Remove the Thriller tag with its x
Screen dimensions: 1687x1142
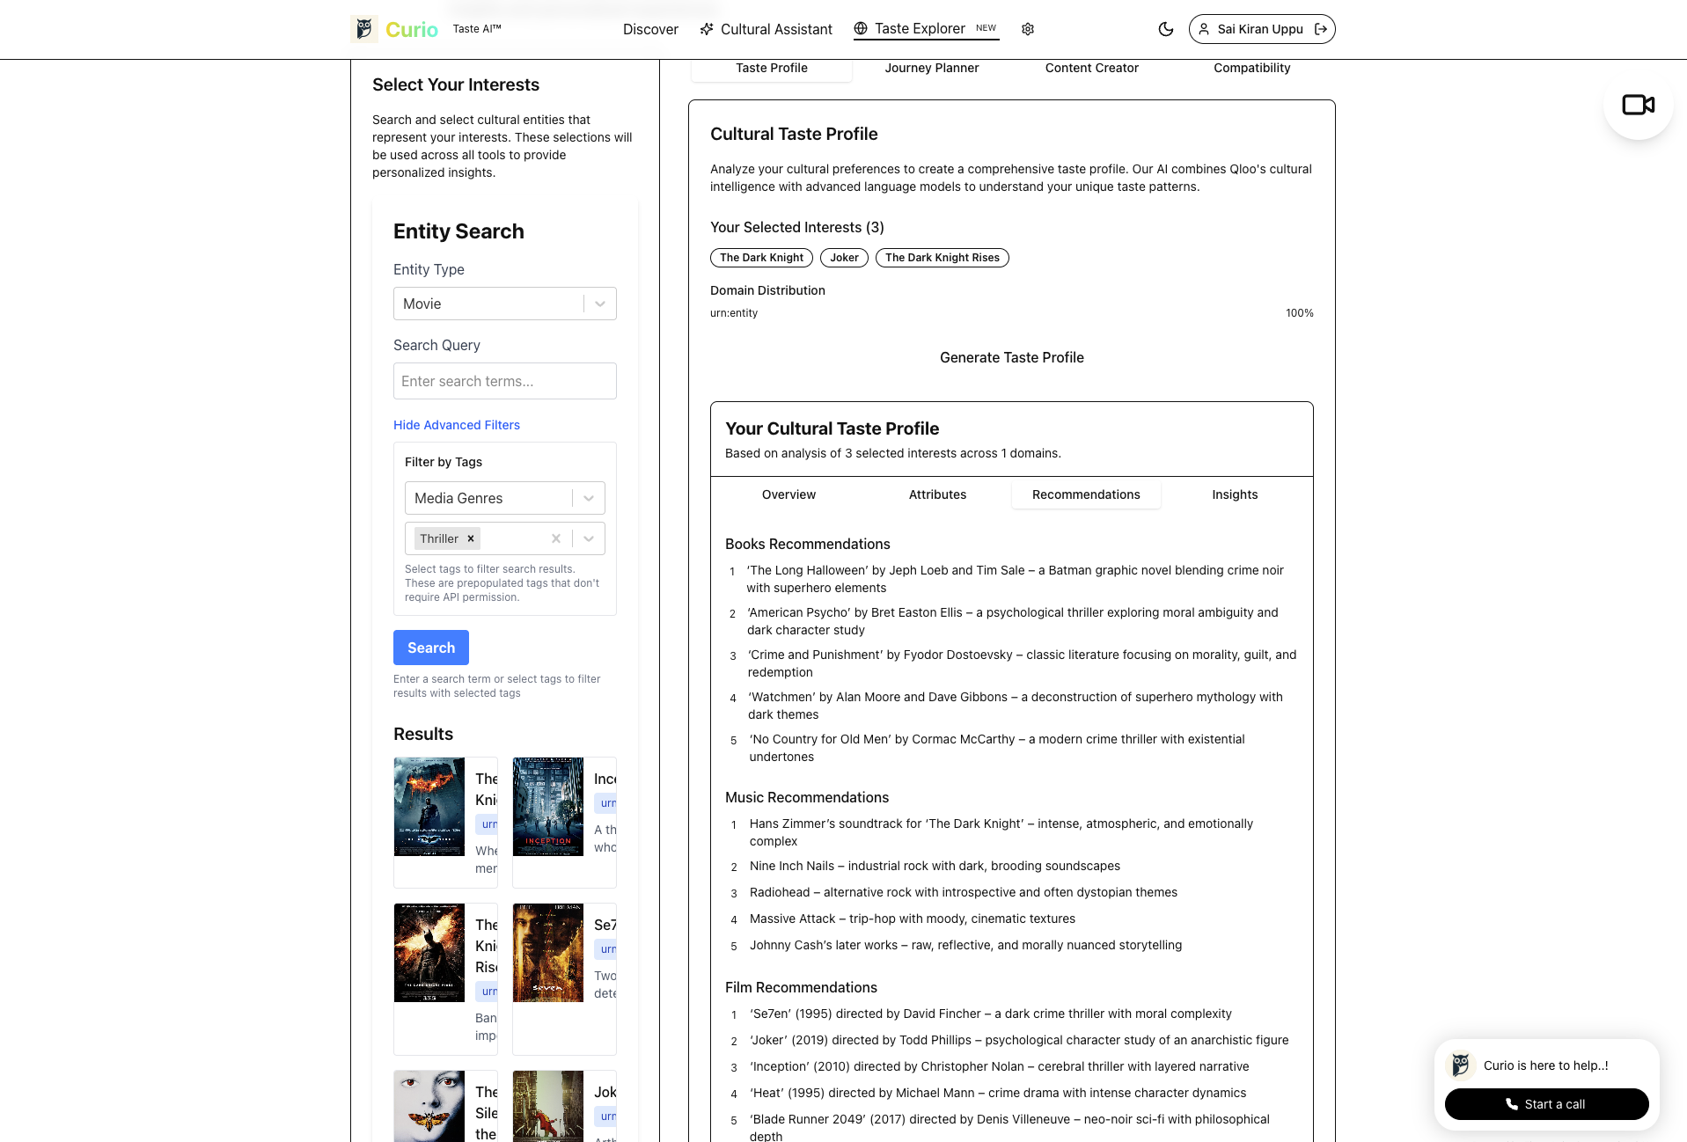471,538
